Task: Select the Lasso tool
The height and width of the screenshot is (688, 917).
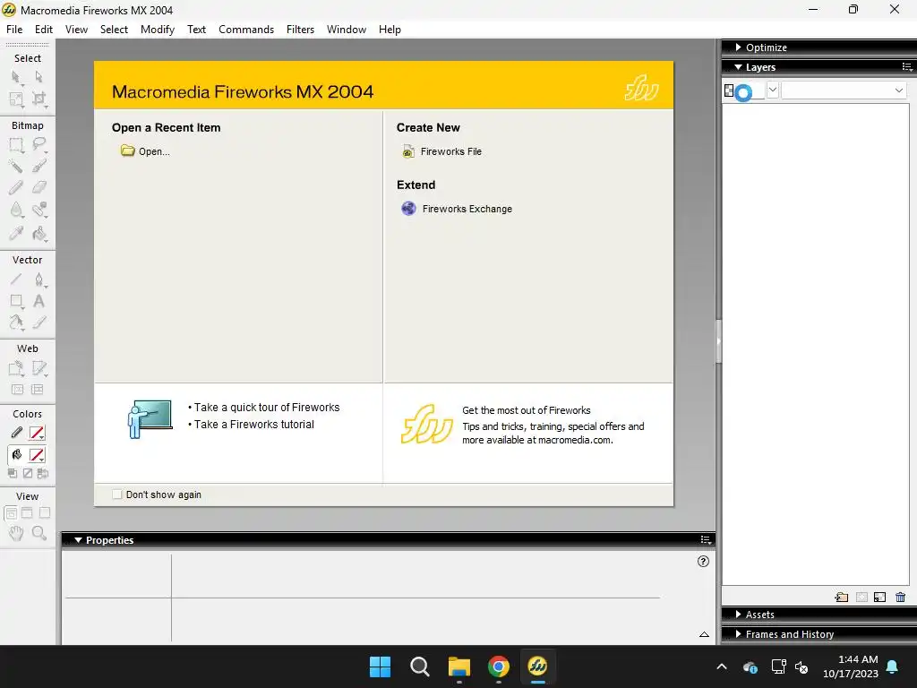Action: point(39,144)
